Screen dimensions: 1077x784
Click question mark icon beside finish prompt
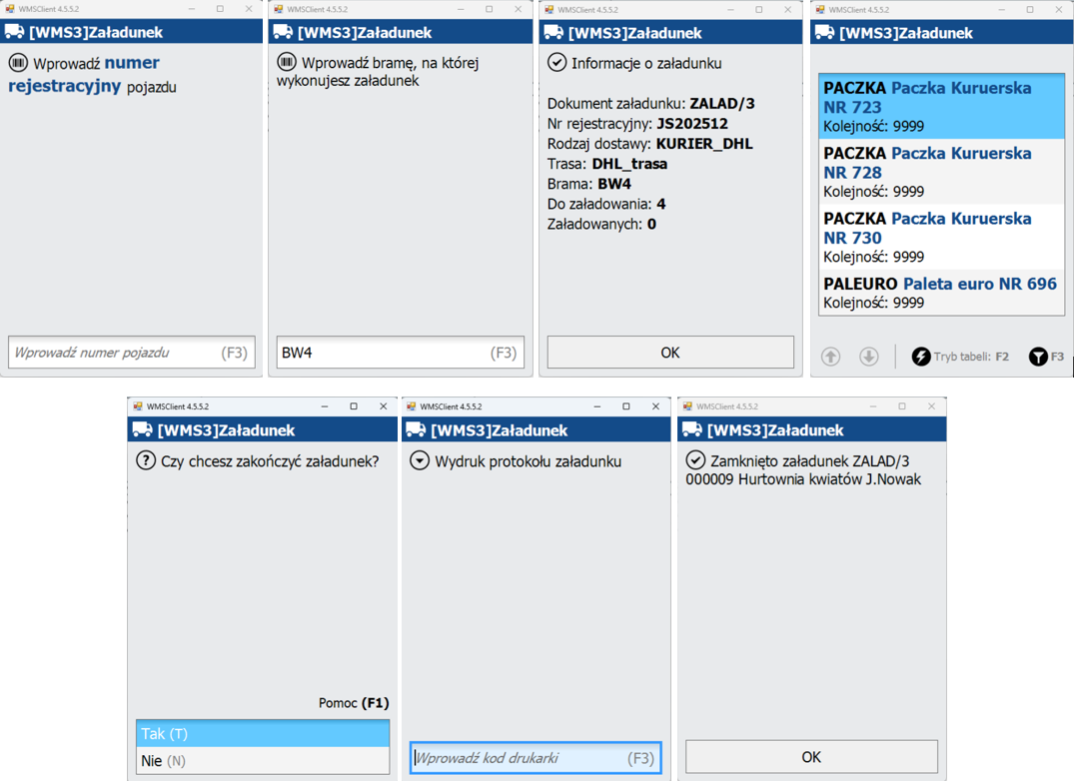[x=146, y=460]
